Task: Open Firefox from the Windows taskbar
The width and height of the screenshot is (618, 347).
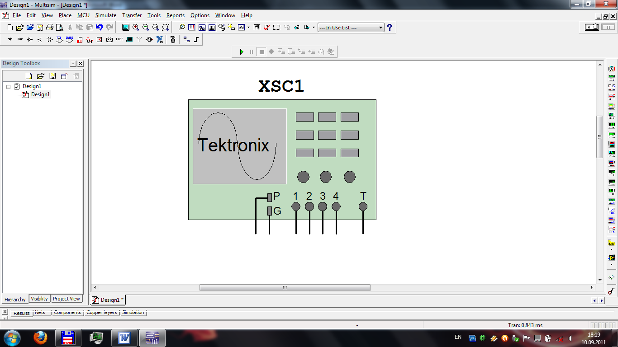Action: [x=41, y=338]
